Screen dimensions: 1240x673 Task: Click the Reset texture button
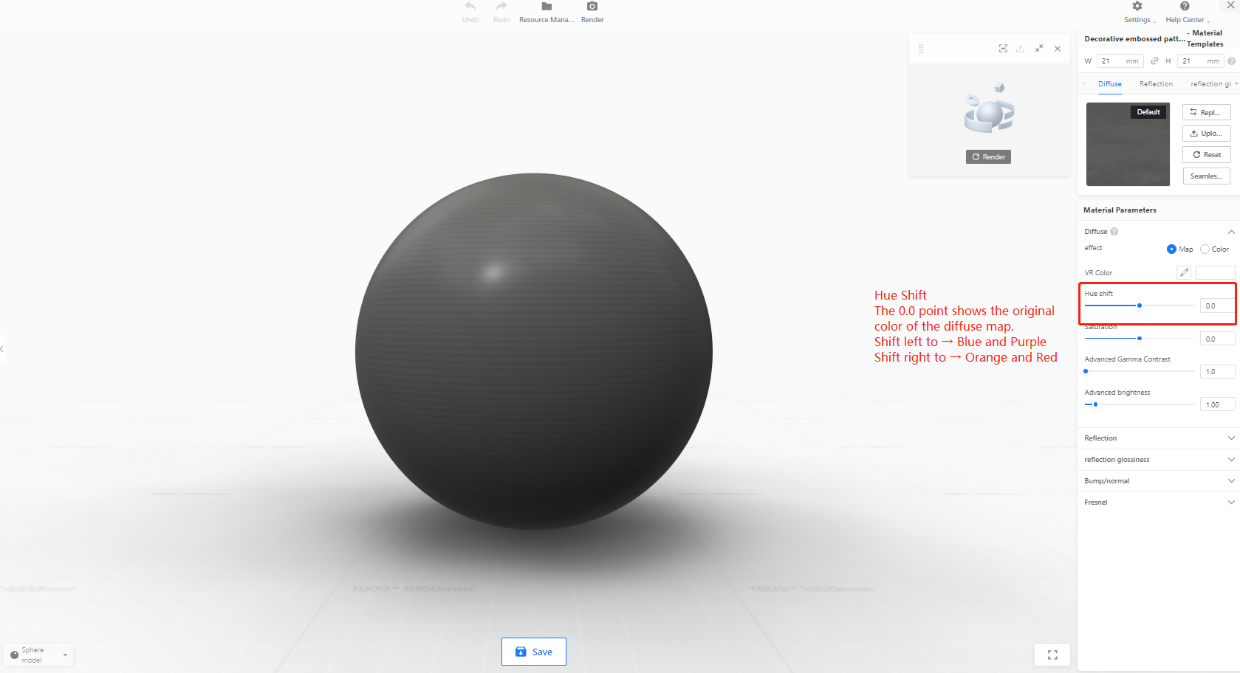pos(1207,155)
